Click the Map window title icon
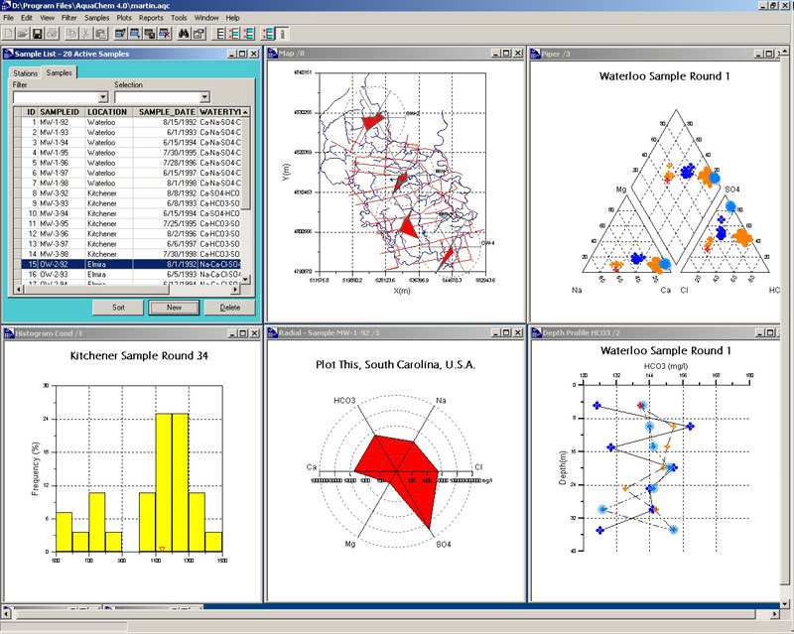 (272, 54)
